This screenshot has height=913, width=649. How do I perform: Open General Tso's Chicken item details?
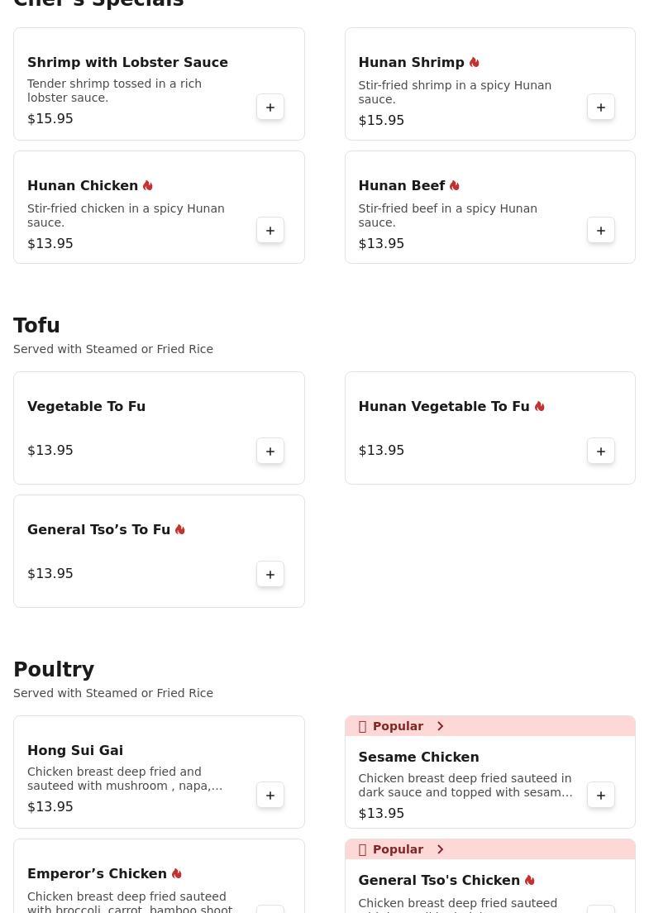(439, 881)
